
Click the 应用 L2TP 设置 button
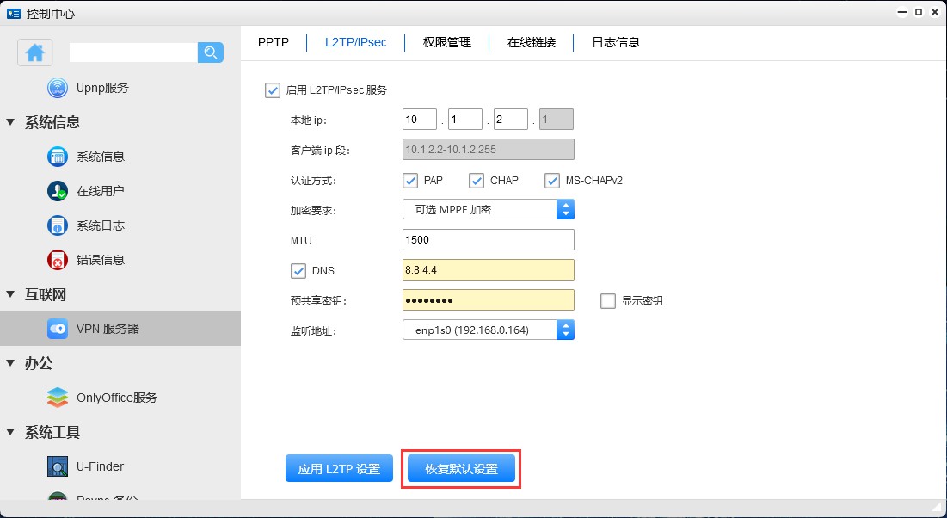pyautogui.click(x=339, y=467)
